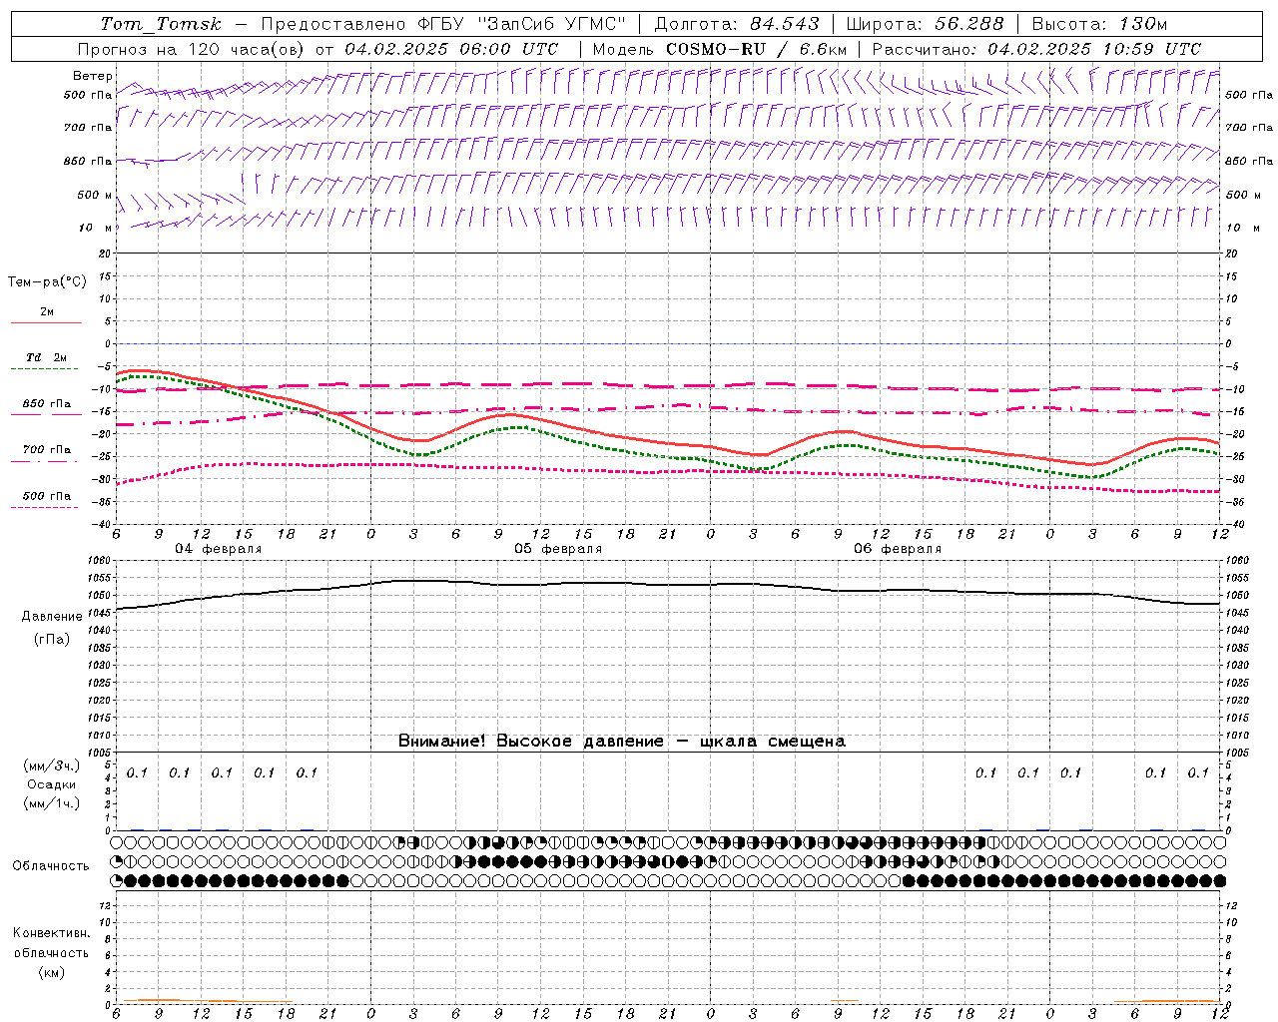
Task: Select the forecast line Прогноз на 120 часа(ов)
Action: [x=192, y=49]
